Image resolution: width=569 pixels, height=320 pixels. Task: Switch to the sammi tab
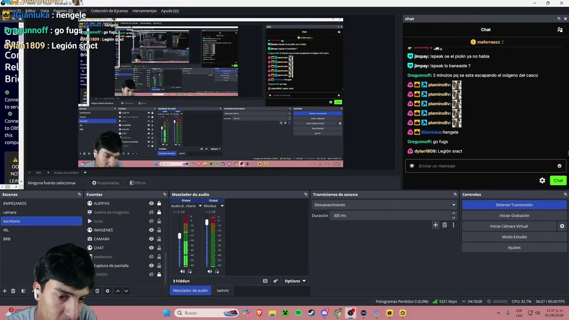[x=223, y=291]
